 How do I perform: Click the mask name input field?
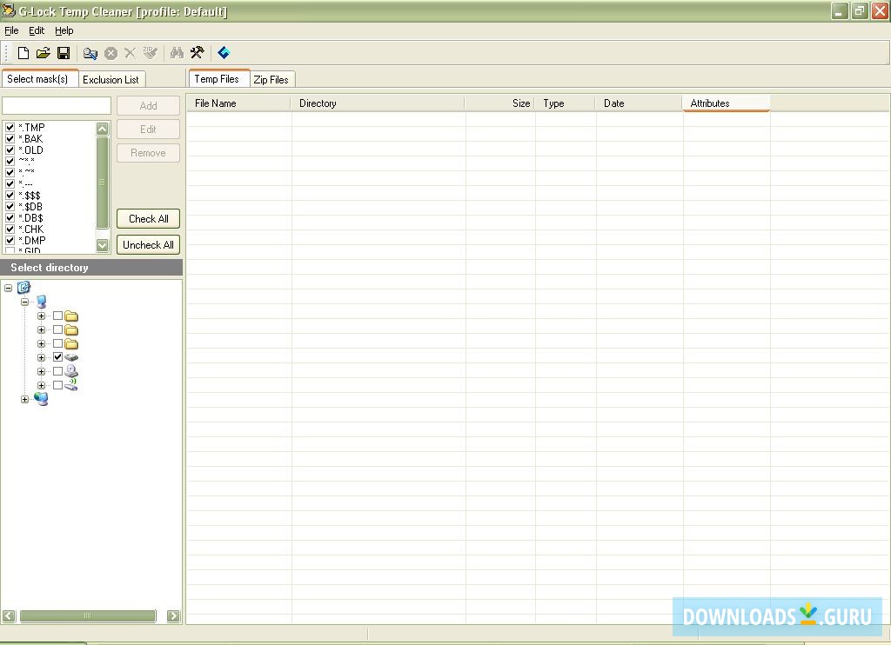(x=57, y=106)
